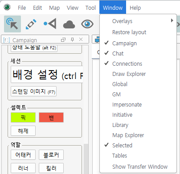Image resolution: width=180 pixels, height=174 pixels.
Task: Enable the Map Explorer window
Action: pyautogui.click(x=138, y=135)
